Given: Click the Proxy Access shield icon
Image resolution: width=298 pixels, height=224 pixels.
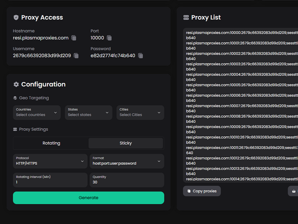Looking at the screenshot, I should pyautogui.click(x=16, y=18).
